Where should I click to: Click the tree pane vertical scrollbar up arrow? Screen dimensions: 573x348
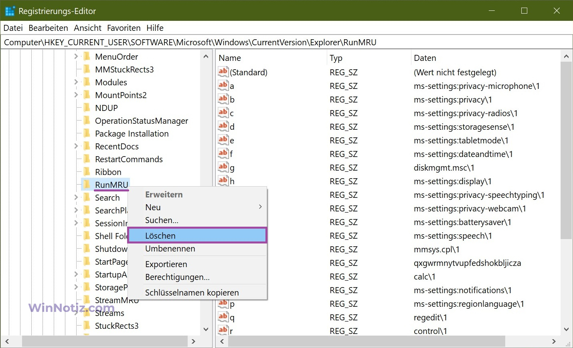pos(206,56)
